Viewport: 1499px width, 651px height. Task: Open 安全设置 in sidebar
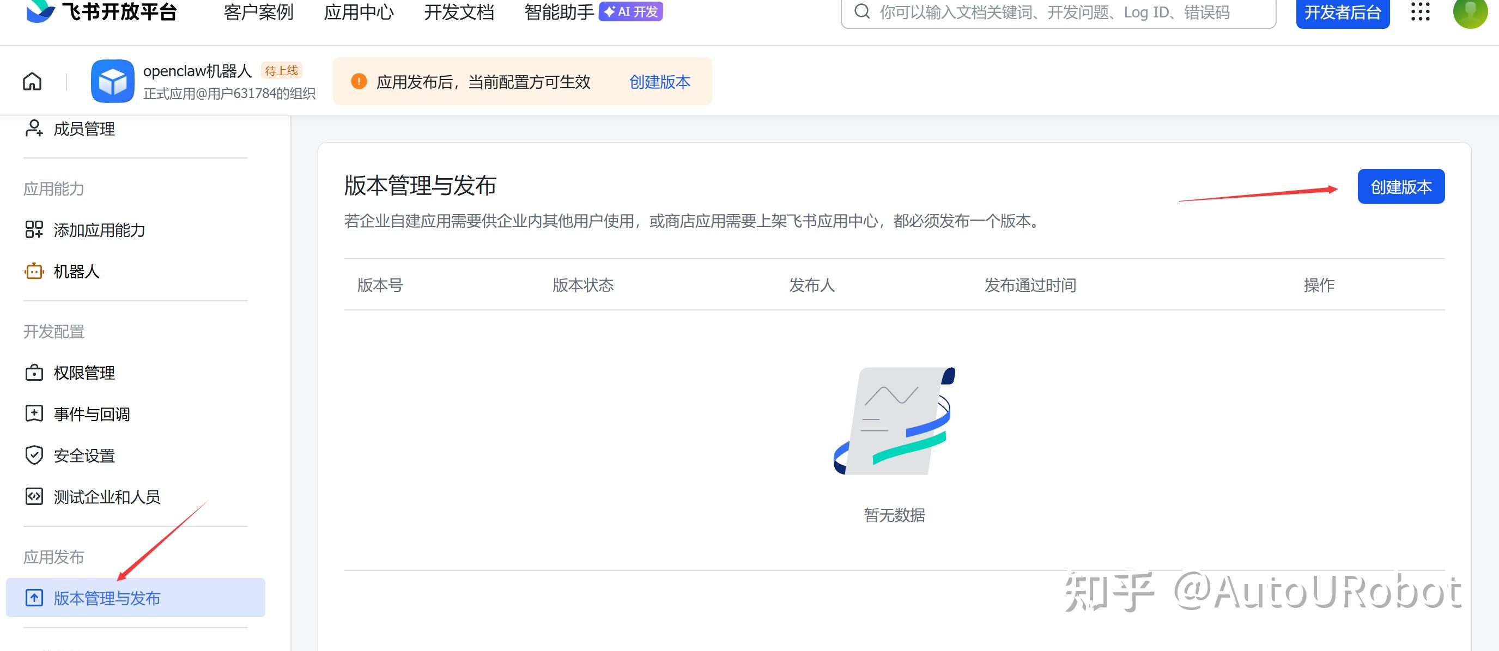[x=84, y=455]
